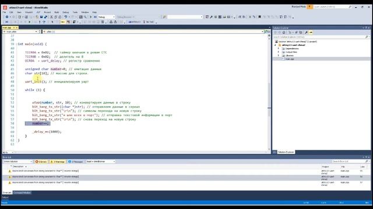Image resolution: width=373 pixels, height=209 pixels.
Task: Select the Solution root node
Action: (296, 41)
